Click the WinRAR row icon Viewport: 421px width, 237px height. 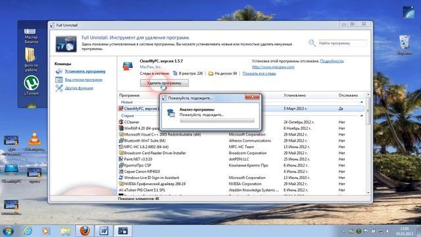(x=121, y=128)
